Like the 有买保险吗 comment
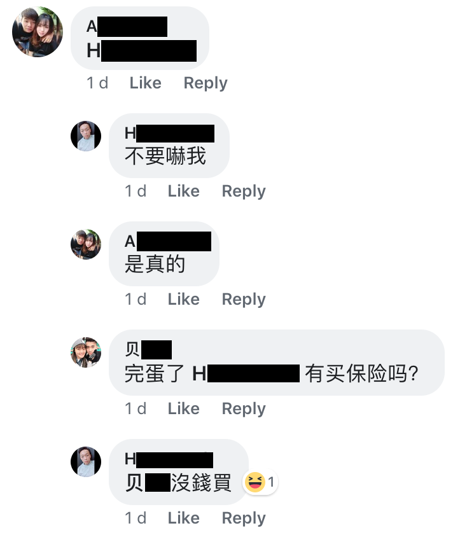This screenshot has height=535, width=474. 184,408
